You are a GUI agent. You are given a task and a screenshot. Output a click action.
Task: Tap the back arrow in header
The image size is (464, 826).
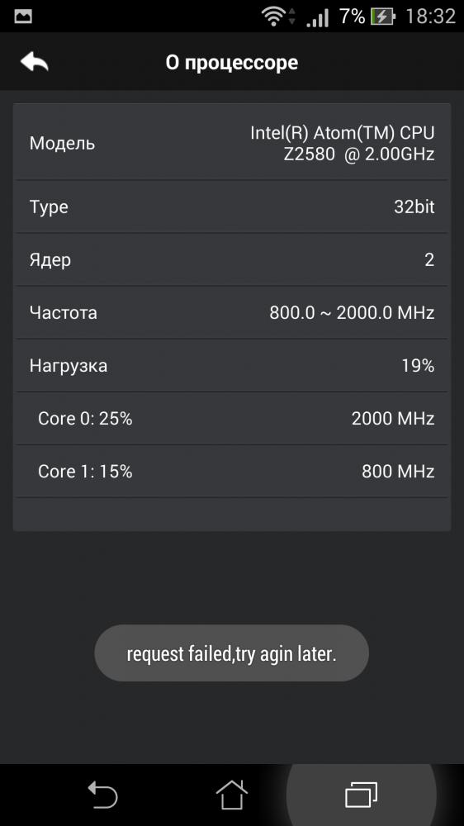pyautogui.click(x=35, y=62)
